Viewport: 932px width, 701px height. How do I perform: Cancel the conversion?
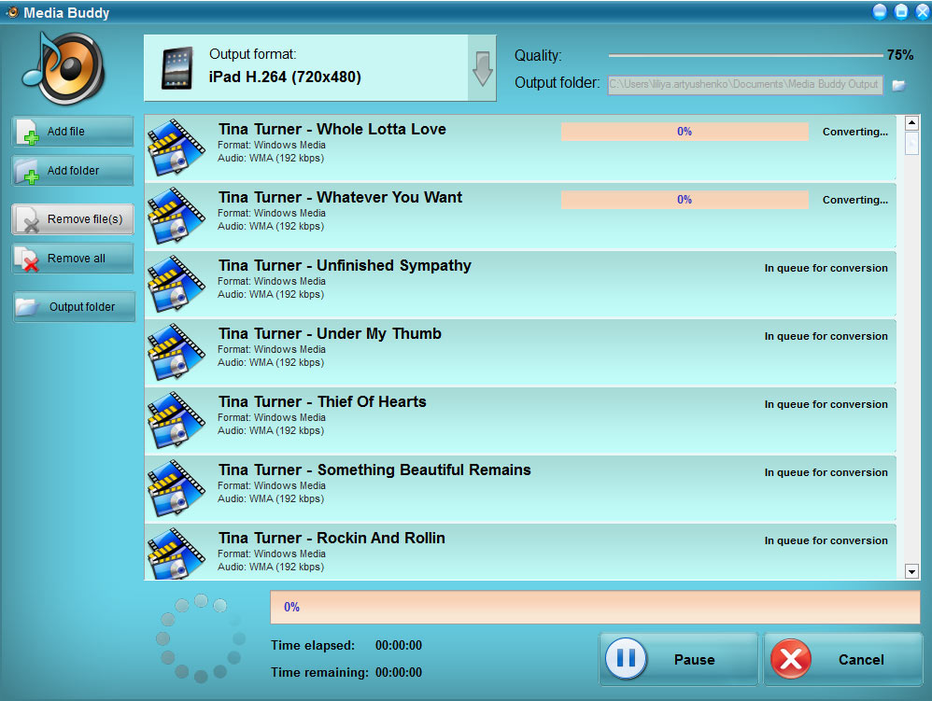pyautogui.click(x=843, y=659)
